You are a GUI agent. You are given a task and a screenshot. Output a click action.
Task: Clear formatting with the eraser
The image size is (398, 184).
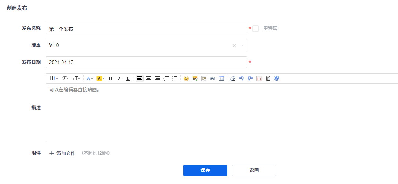232,78
